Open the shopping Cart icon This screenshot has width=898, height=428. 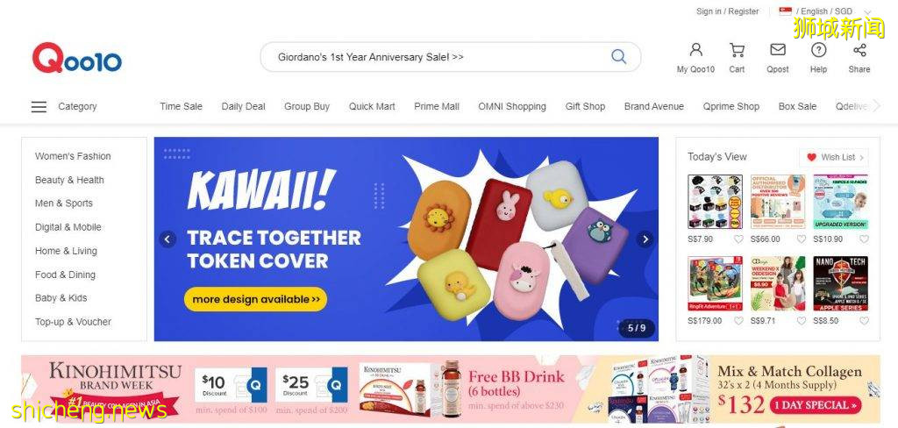(x=737, y=50)
